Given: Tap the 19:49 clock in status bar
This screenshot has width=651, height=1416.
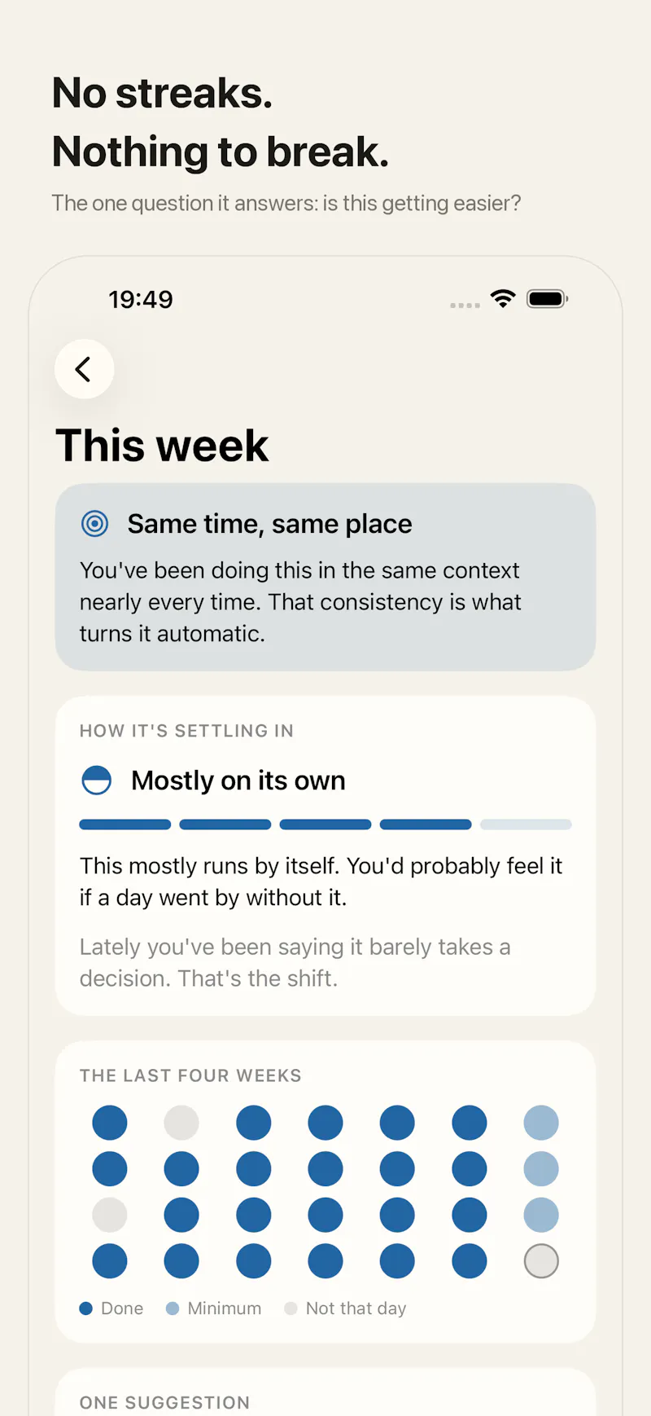Looking at the screenshot, I should (141, 299).
